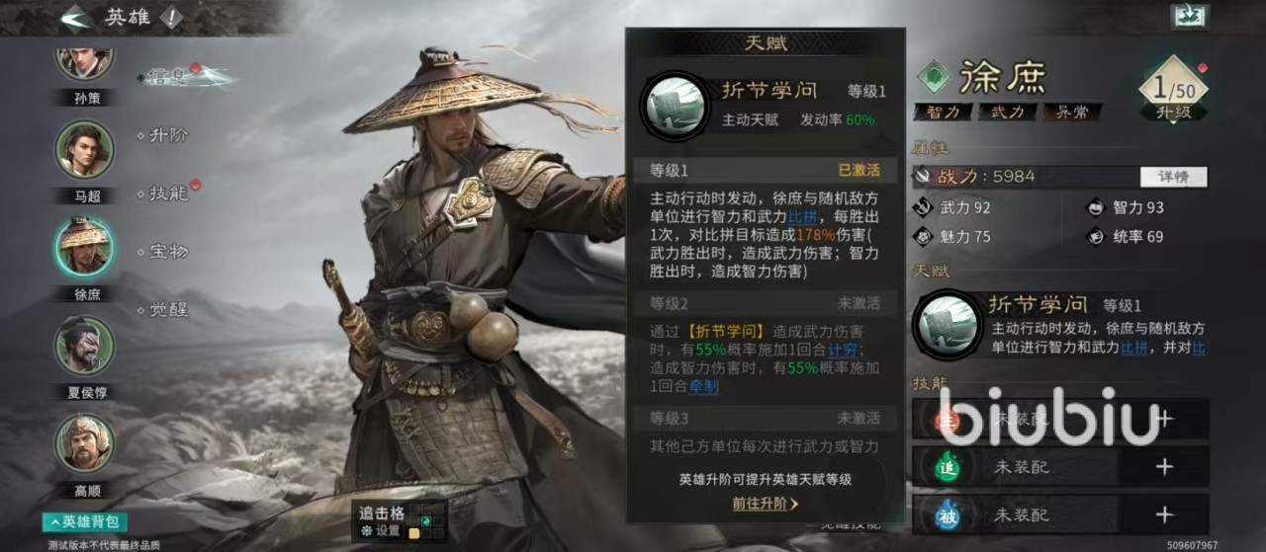Open the 追击格 设置 gear option
This screenshot has height=552, width=1266.
point(381,530)
